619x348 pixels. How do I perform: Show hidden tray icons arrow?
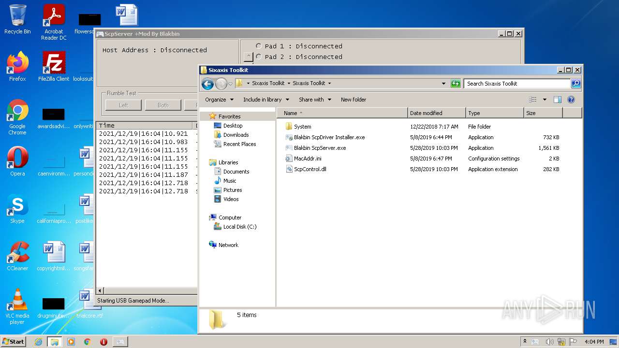coord(525,342)
